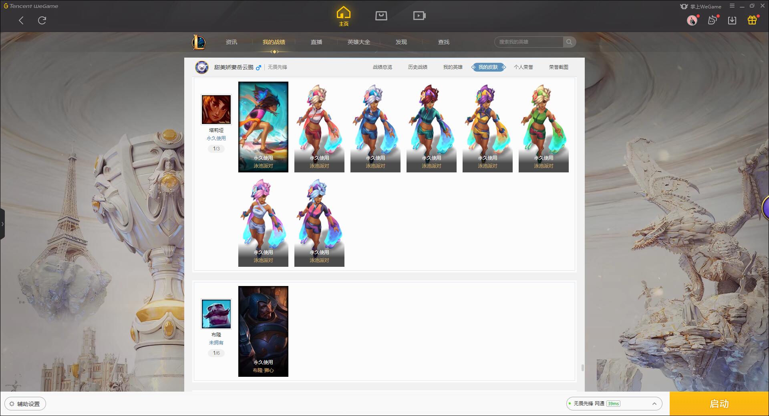Expand the 无畏先锋 网通 server dropdown
769x416 pixels.
614,404
